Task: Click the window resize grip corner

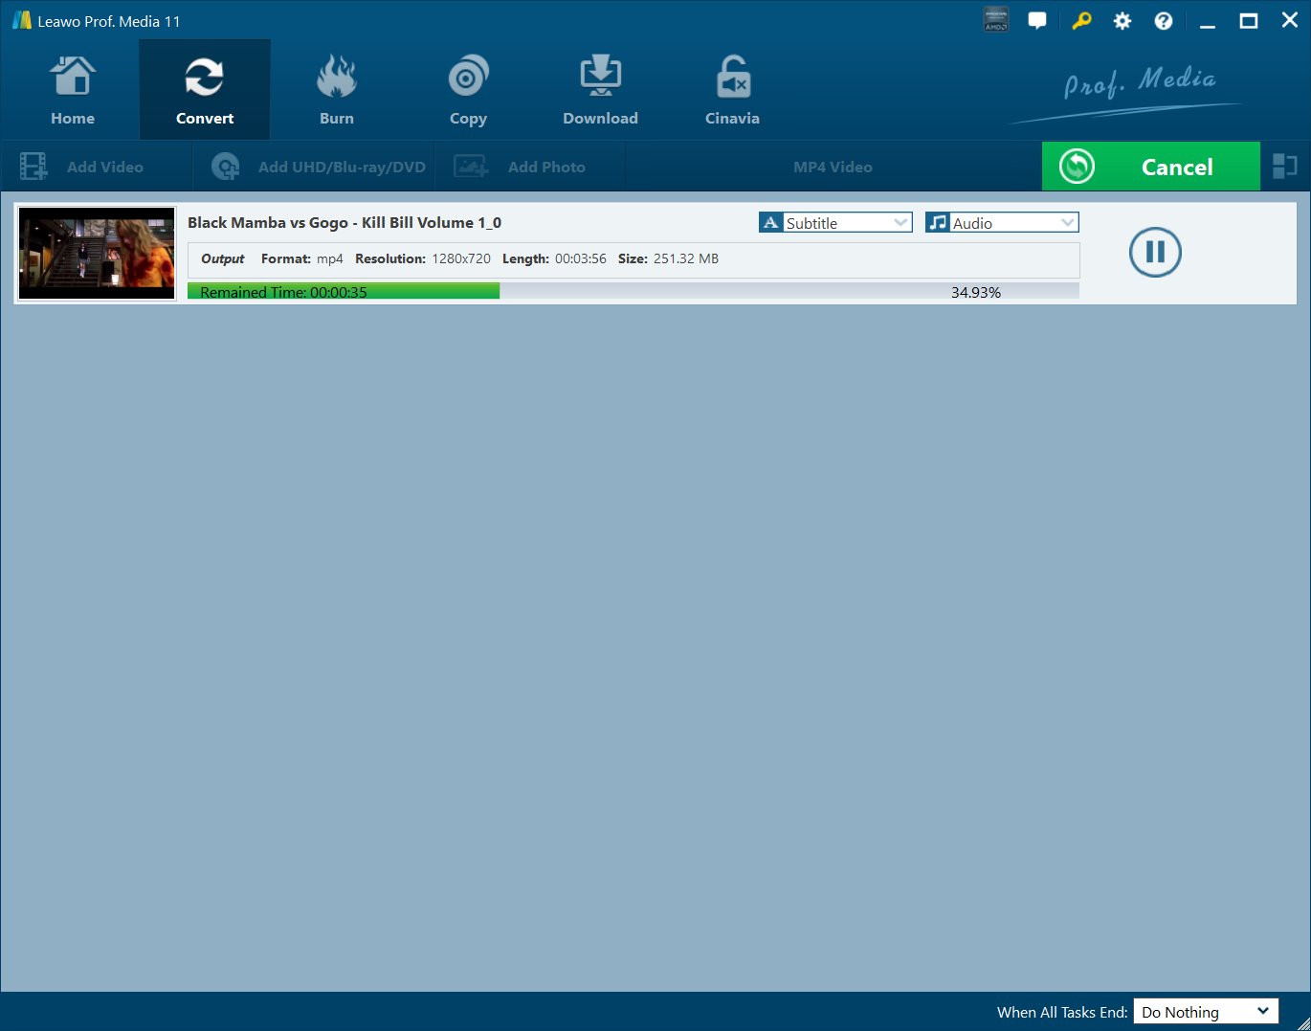Action: coord(1302,1022)
